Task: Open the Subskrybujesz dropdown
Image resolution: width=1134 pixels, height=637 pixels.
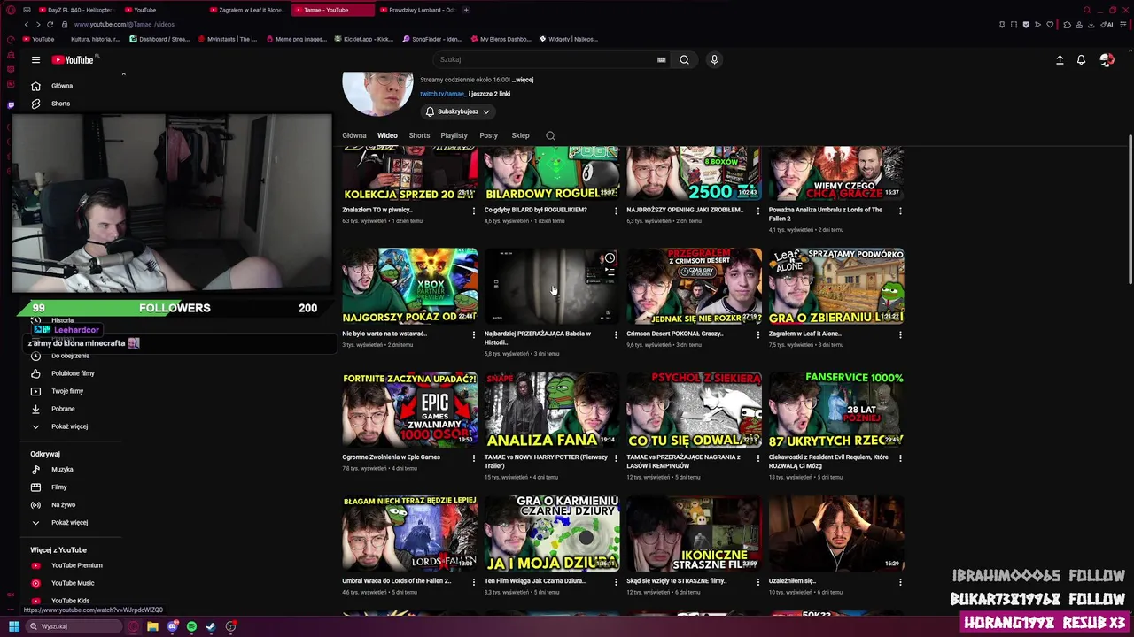Action: point(457,111)
